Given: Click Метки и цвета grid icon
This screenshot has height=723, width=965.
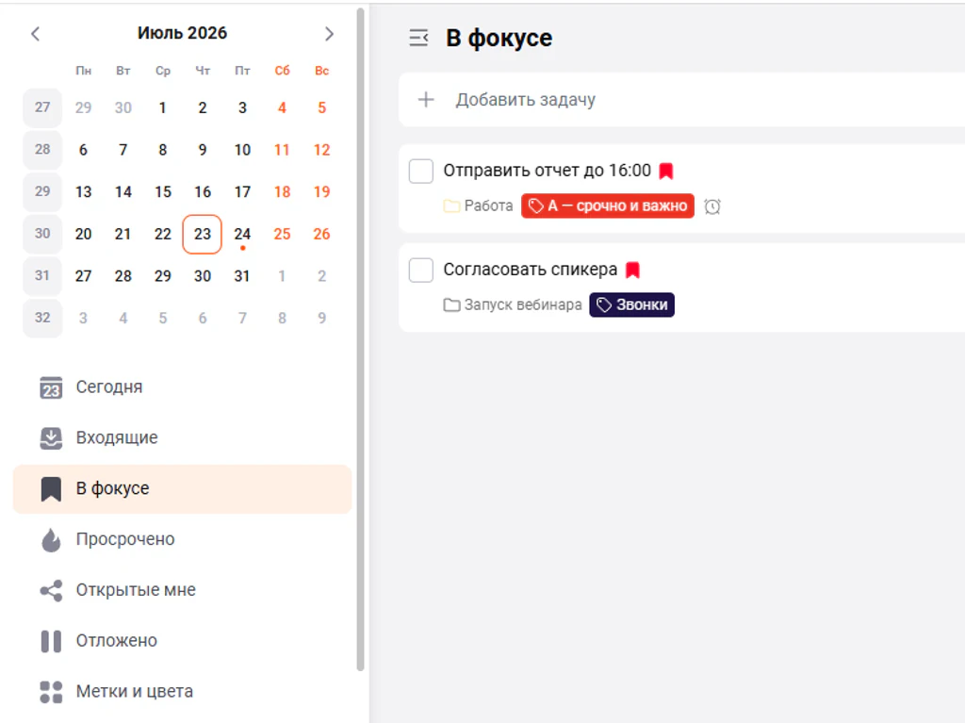Looking at the screenshot, I should [51, 692].
